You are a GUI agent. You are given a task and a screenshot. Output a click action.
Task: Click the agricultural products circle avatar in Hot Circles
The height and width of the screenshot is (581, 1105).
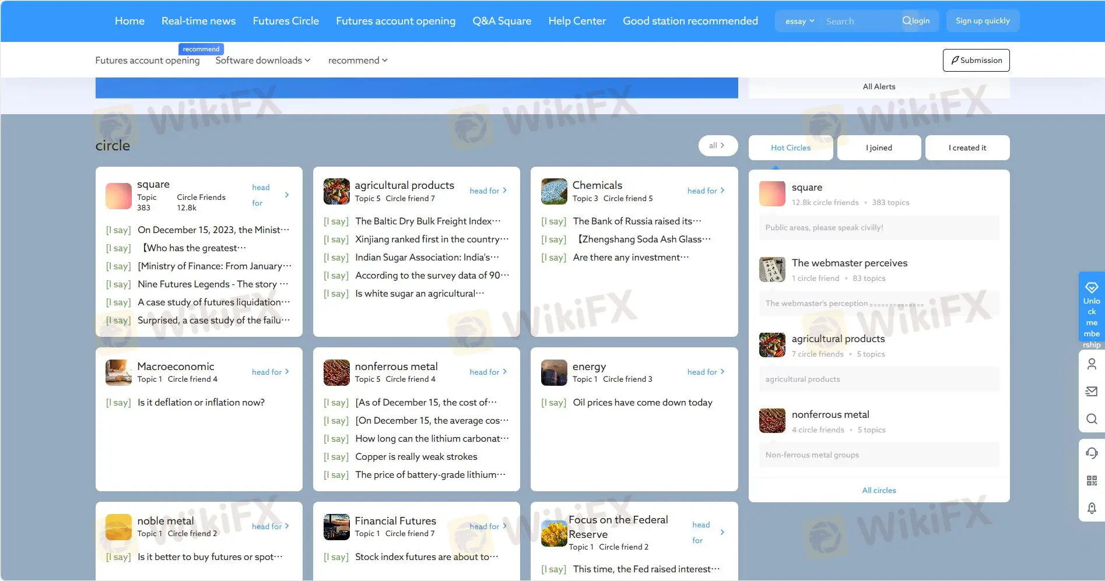pos(772,345)
